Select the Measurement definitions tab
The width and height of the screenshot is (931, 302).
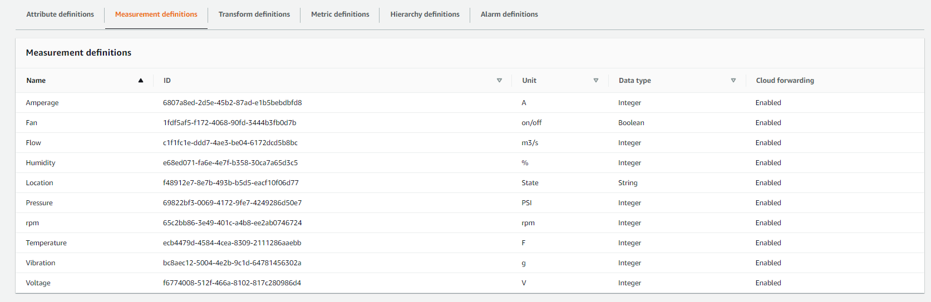[156, 14]
